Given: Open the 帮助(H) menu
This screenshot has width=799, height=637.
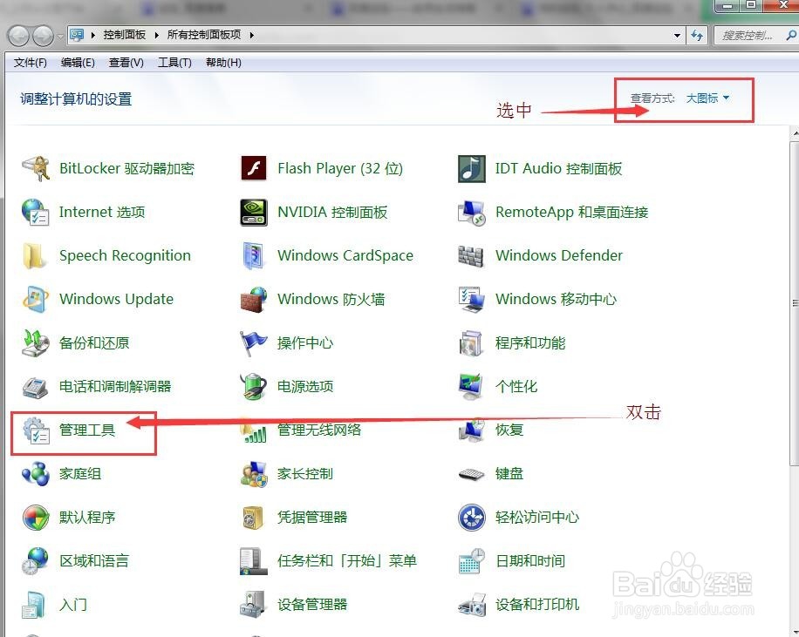Looking at the screenshot, I should [223, 63].
